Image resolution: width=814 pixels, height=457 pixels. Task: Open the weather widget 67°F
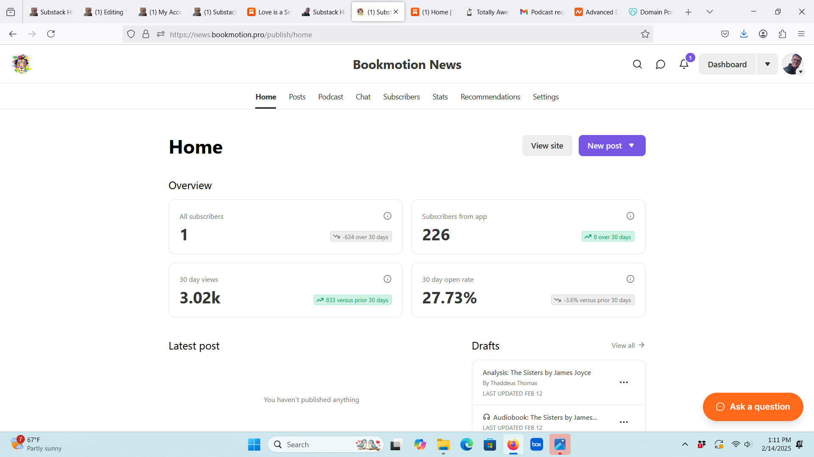coord(36,444)
